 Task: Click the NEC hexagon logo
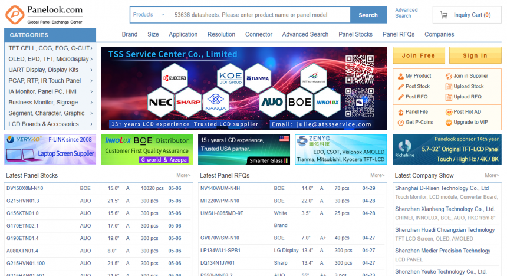point(161,102)
